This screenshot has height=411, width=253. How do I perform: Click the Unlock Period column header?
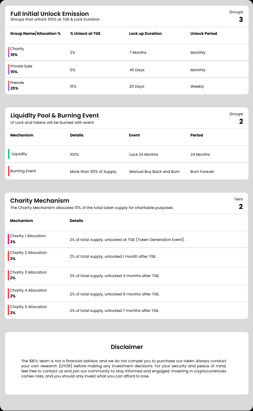[204, 34]
